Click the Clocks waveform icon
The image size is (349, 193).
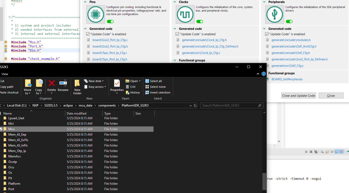[185, 14]
